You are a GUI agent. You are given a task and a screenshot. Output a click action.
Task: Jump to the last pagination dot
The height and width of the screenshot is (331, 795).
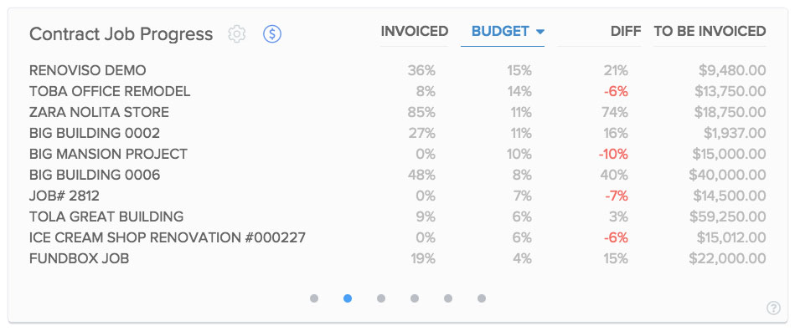point(482,298)
